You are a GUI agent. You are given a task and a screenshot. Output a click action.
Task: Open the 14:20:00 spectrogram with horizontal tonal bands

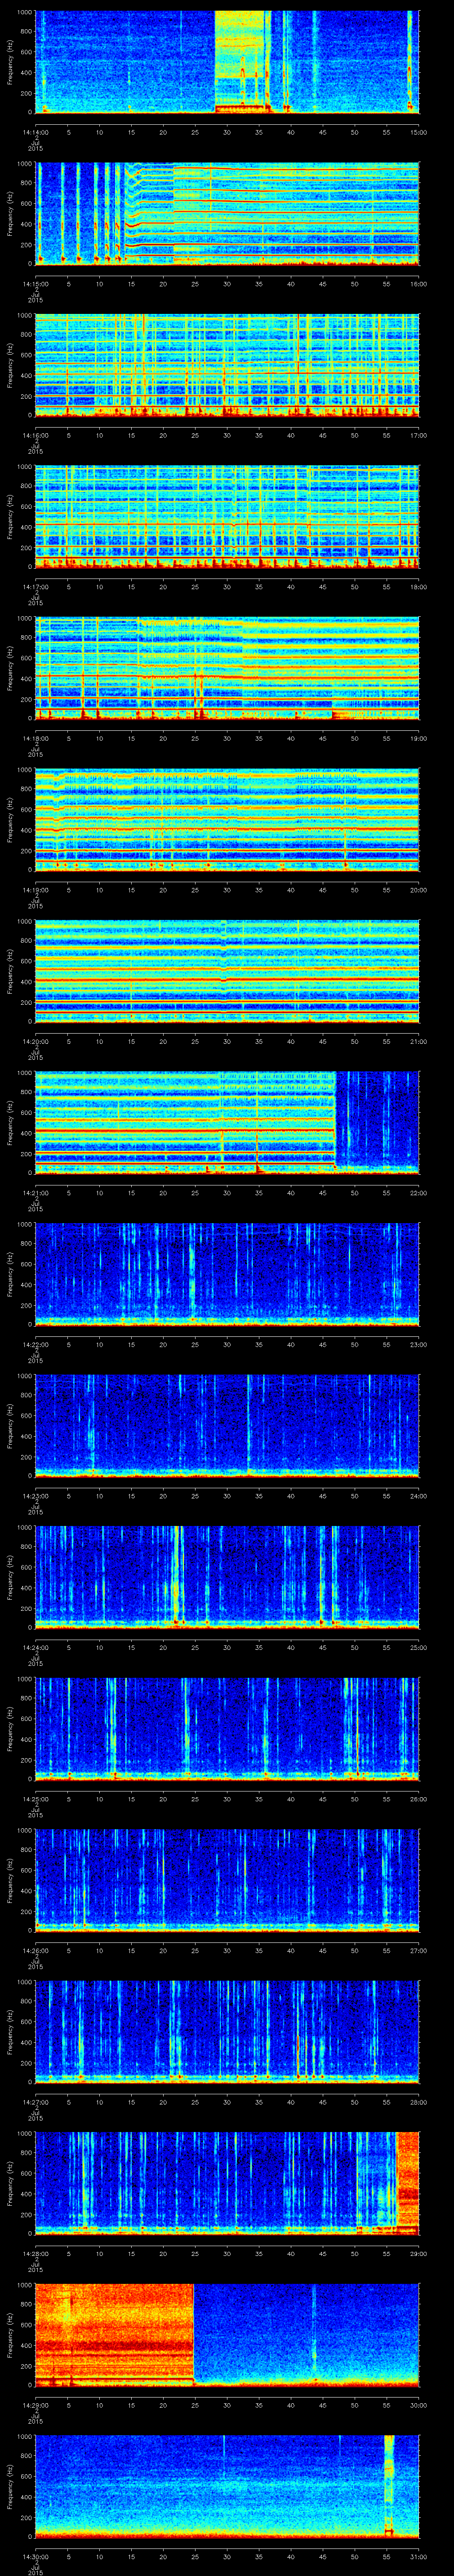click(x=227, y=970)
